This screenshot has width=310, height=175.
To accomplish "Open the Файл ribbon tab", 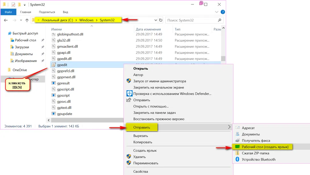I will pyautogui.click(x=8, y=12).
